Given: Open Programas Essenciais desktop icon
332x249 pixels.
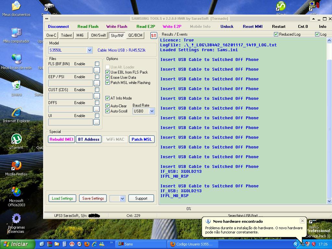Looking at the screenshot, I should pyautogui.click(x=16, y=219).
